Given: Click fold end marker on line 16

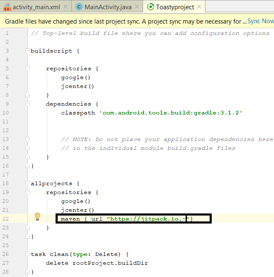Looking at the screenshot, I should (27, 165).
